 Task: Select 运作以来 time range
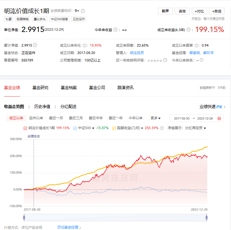tap(36, 118)
